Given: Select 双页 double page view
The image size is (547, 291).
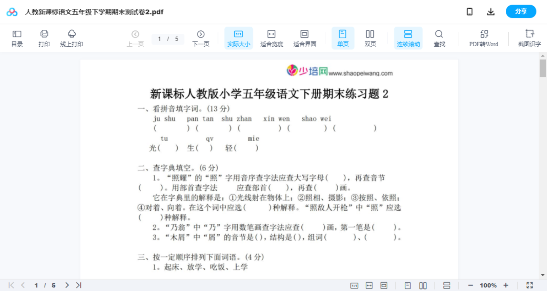Looking at the screenshot, I should (x=370, y=38).
